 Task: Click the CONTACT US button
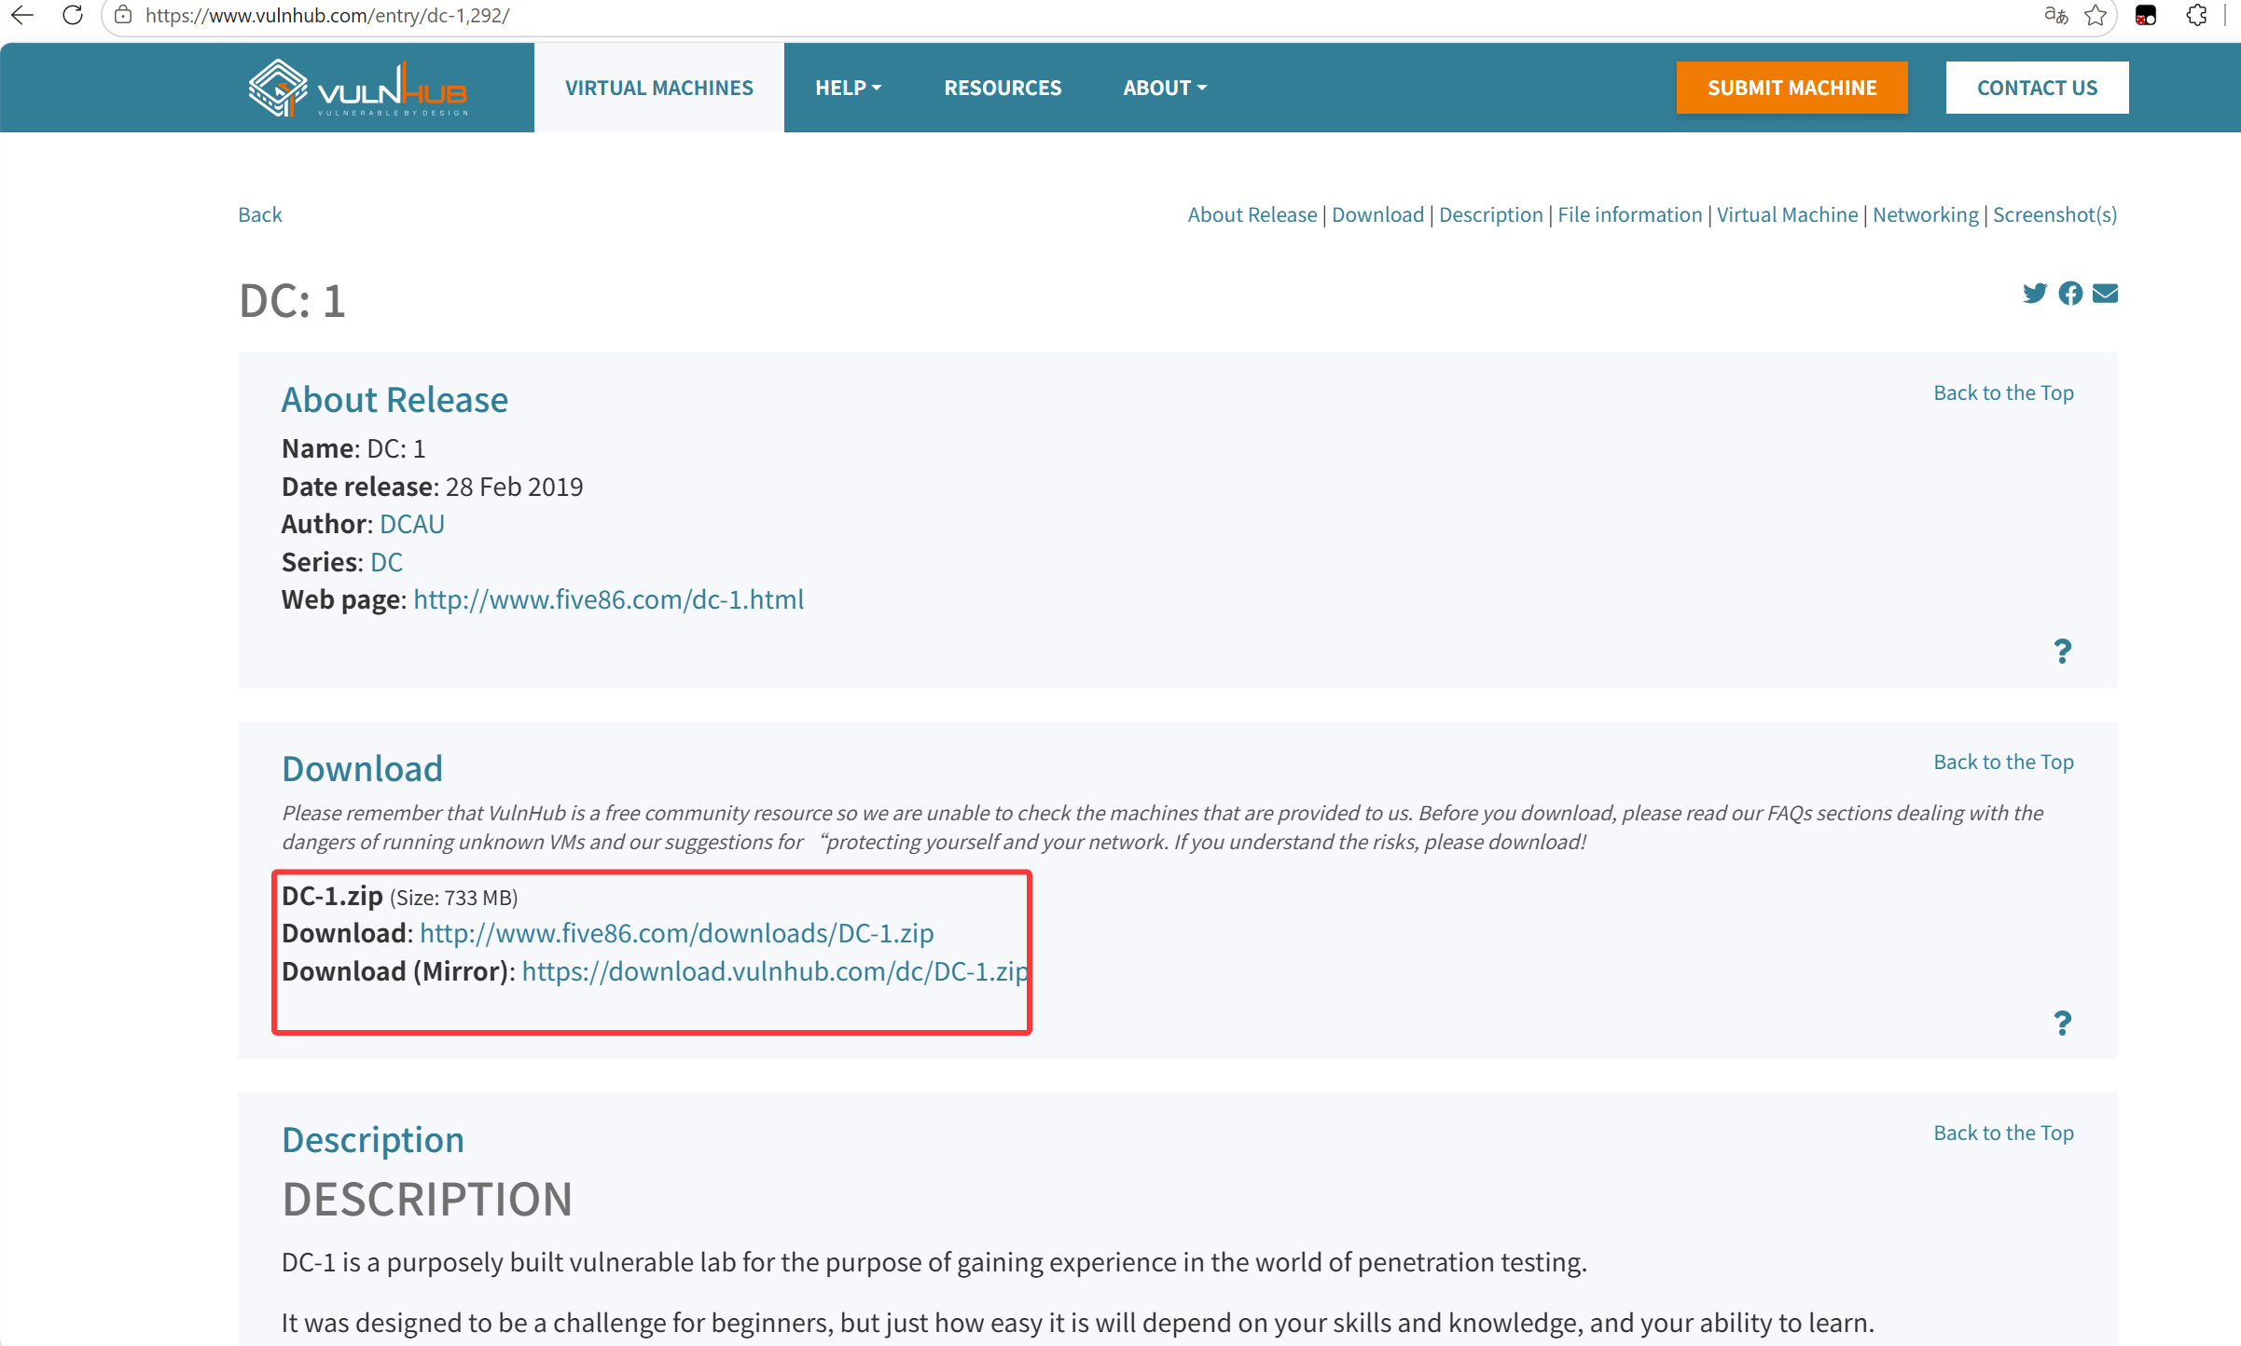(2037, 88)
